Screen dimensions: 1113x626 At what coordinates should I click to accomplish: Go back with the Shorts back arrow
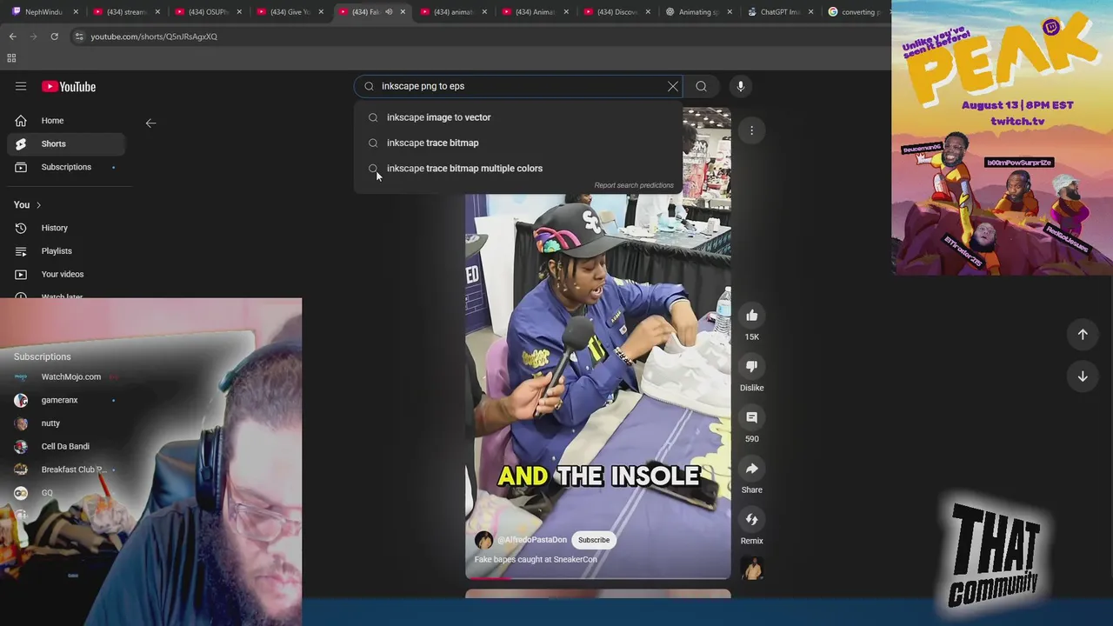(150, 123)
